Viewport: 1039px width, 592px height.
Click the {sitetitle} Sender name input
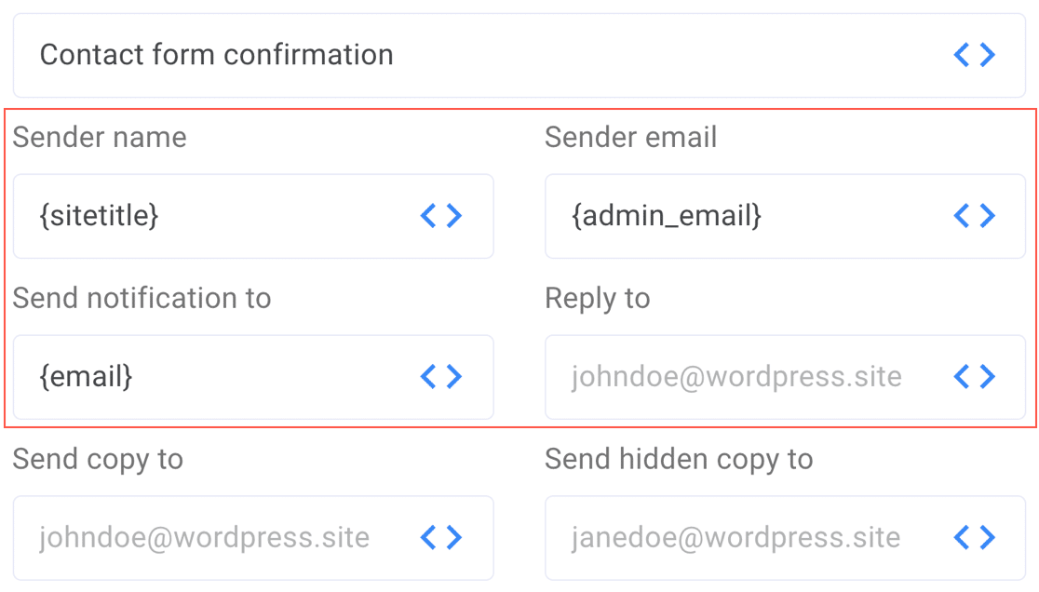pos(253,216)
